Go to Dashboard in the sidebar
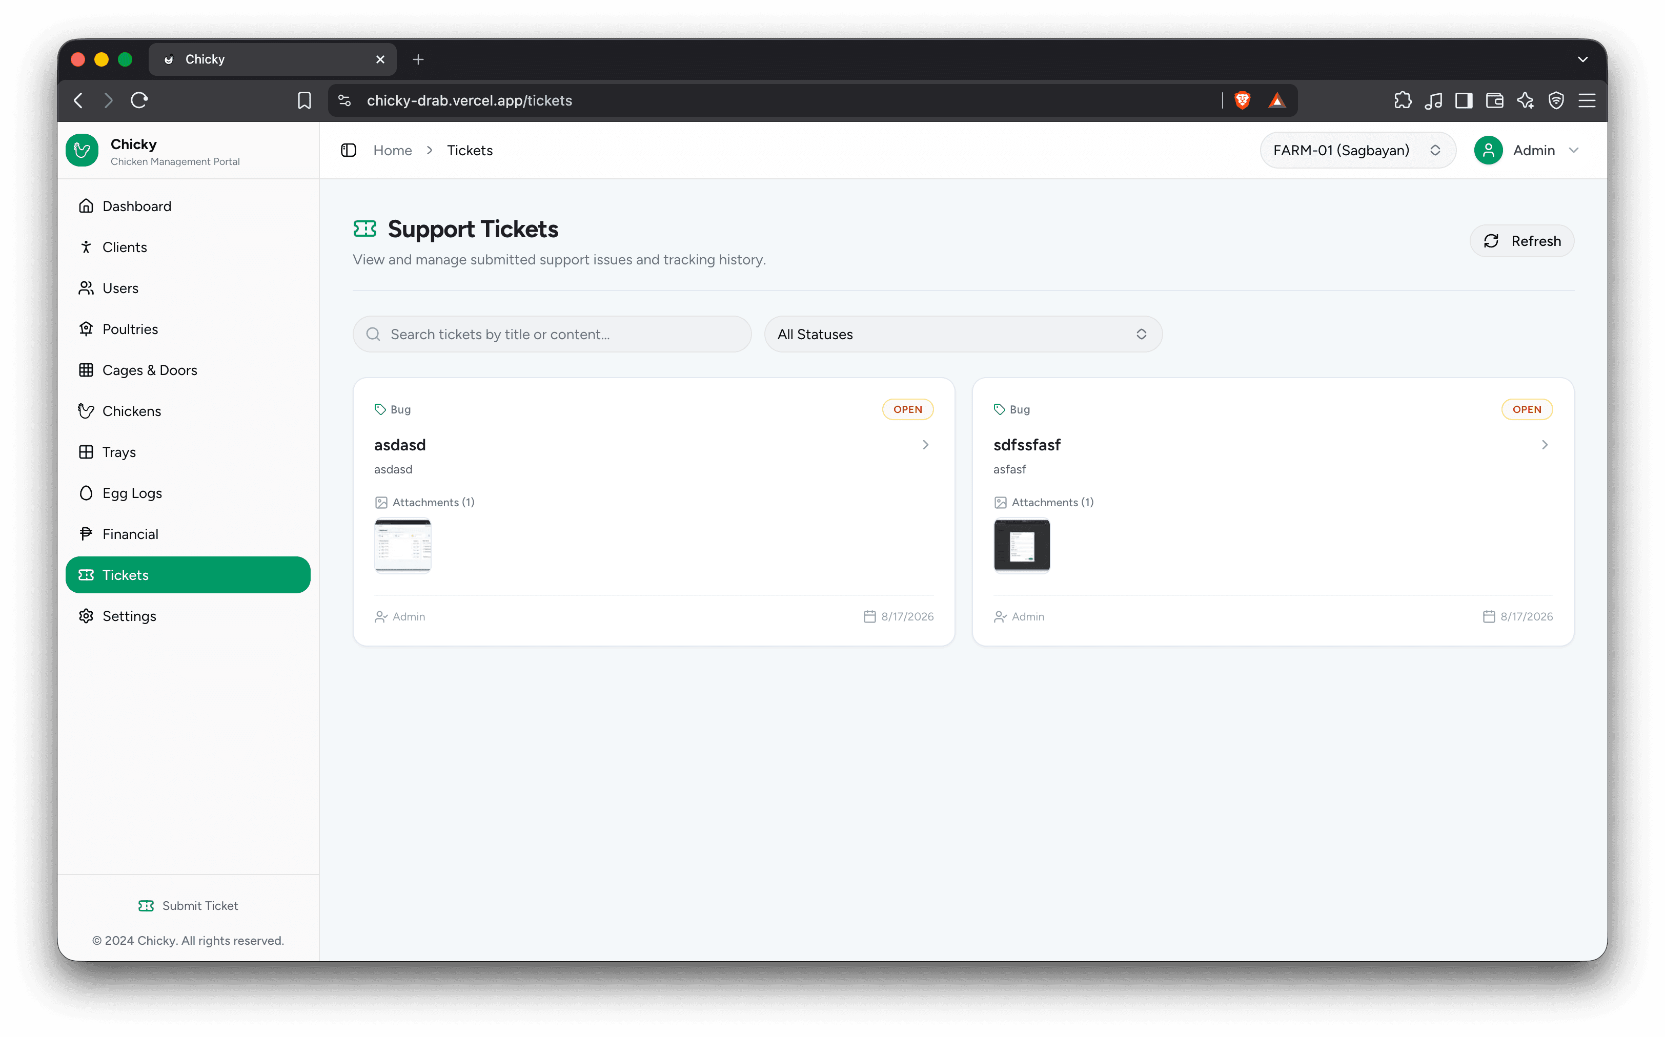This screenshot has width=1665, height=1037. (x=188, y=206)
